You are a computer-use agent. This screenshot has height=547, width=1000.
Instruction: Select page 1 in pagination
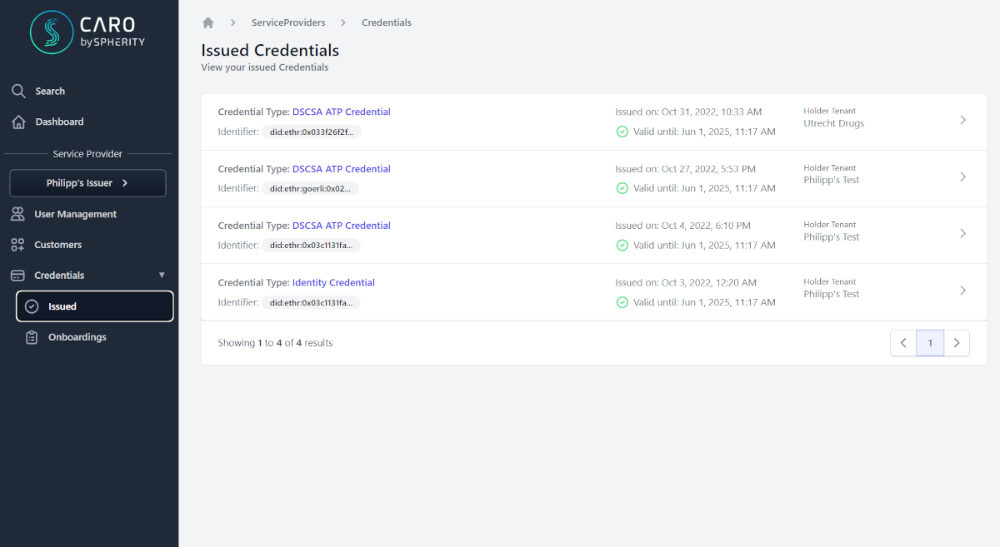930,343
